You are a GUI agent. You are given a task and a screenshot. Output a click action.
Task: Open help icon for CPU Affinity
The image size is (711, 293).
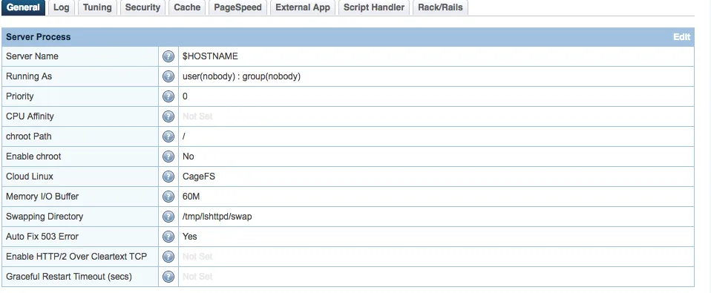(x=168, y=116)
